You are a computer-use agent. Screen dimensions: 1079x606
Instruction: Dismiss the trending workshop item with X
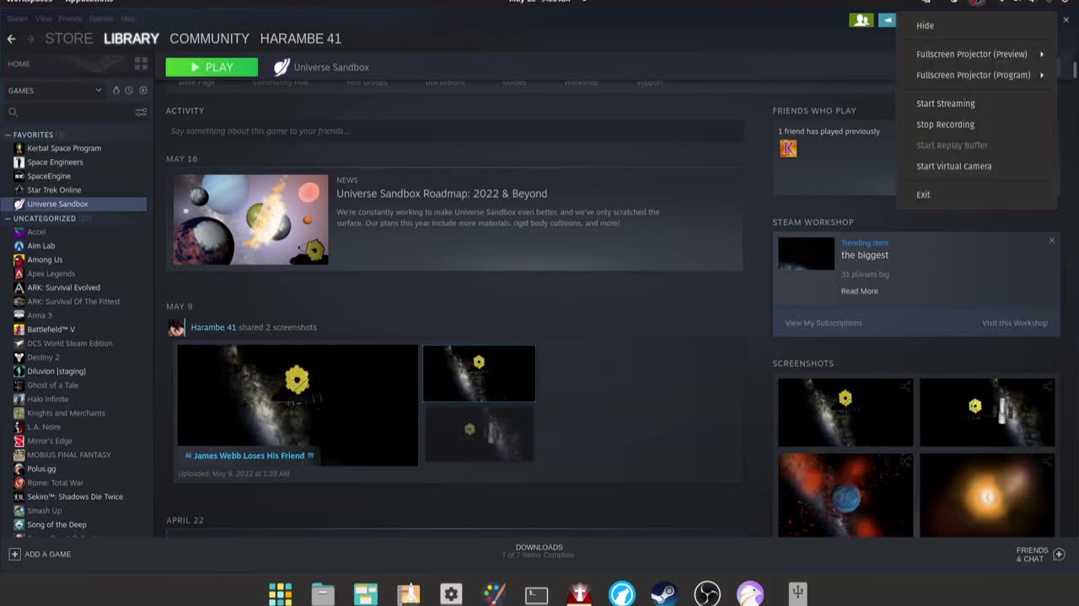pos(1051,241)
